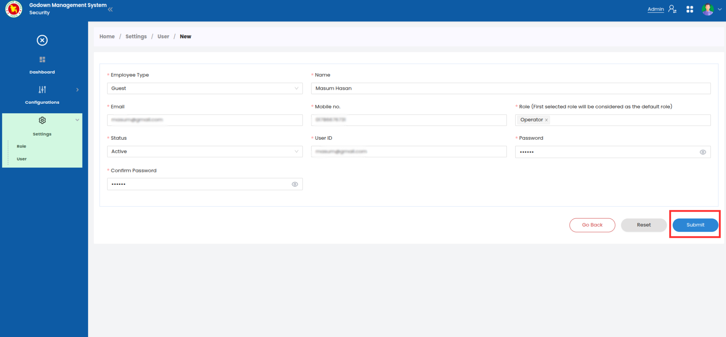726x337 pixels.
Task: Collapse sidebar with double-chevron icon
Action: tap(110, 9)
